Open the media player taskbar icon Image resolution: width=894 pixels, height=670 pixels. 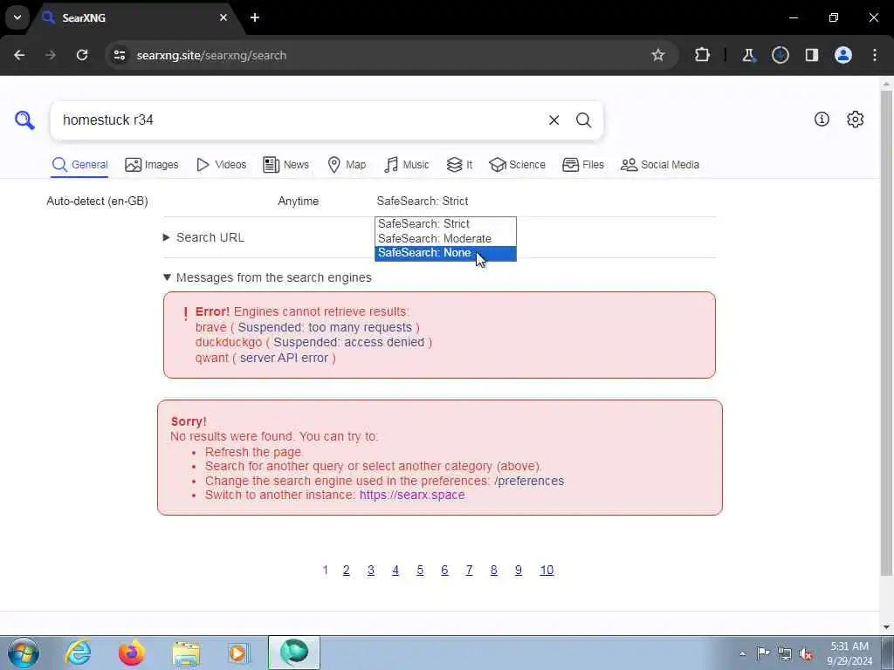[x=239, y=653]
